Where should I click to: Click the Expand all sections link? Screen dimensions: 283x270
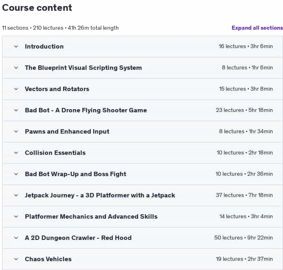click(257, 28)
